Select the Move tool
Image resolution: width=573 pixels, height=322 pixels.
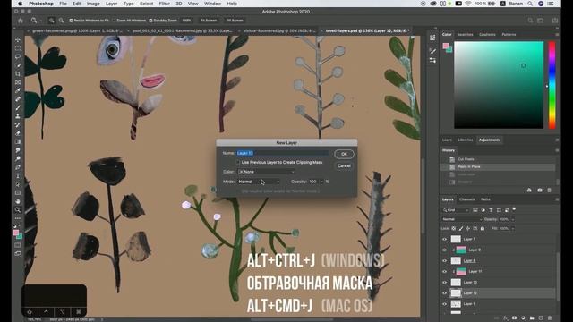click(18, 39)
